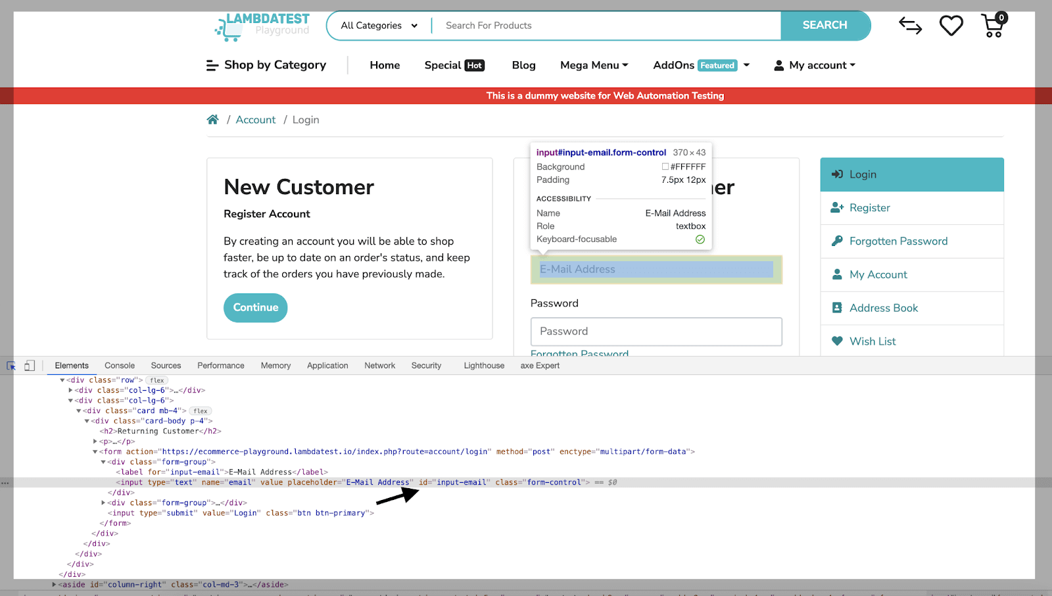The height and width of the screenshot is (596, 1052).
Task: Open the shopping cart icon
Action: click(x=993, y=25)
